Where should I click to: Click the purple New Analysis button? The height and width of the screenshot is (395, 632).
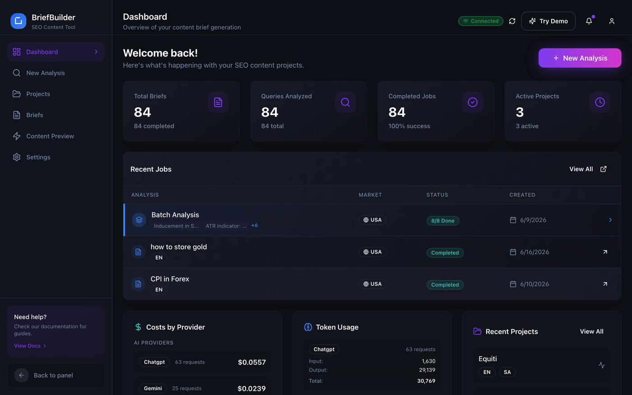[580, 58]
